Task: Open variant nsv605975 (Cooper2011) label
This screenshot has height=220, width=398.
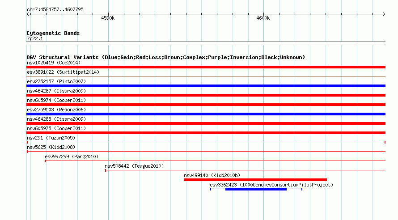Action: point(56,128)
